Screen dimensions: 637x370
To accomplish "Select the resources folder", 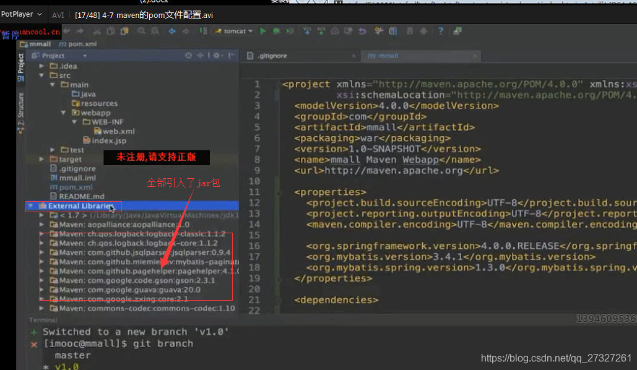I will (x=95, y=103).
